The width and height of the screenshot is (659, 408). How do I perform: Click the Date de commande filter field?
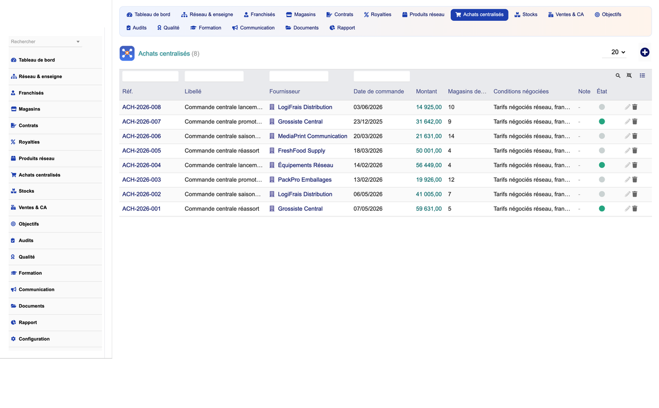382,76
